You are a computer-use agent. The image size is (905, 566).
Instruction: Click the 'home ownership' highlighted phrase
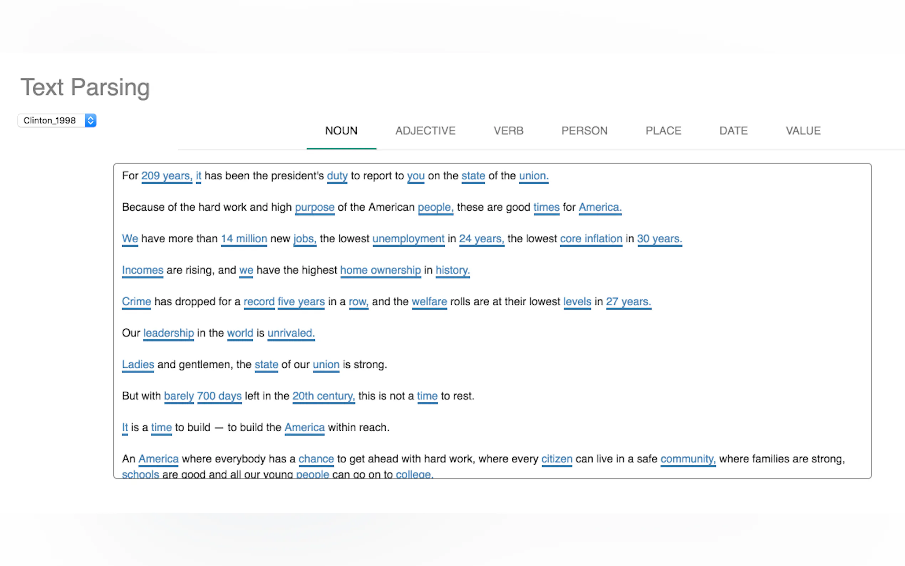click(380, 270)
